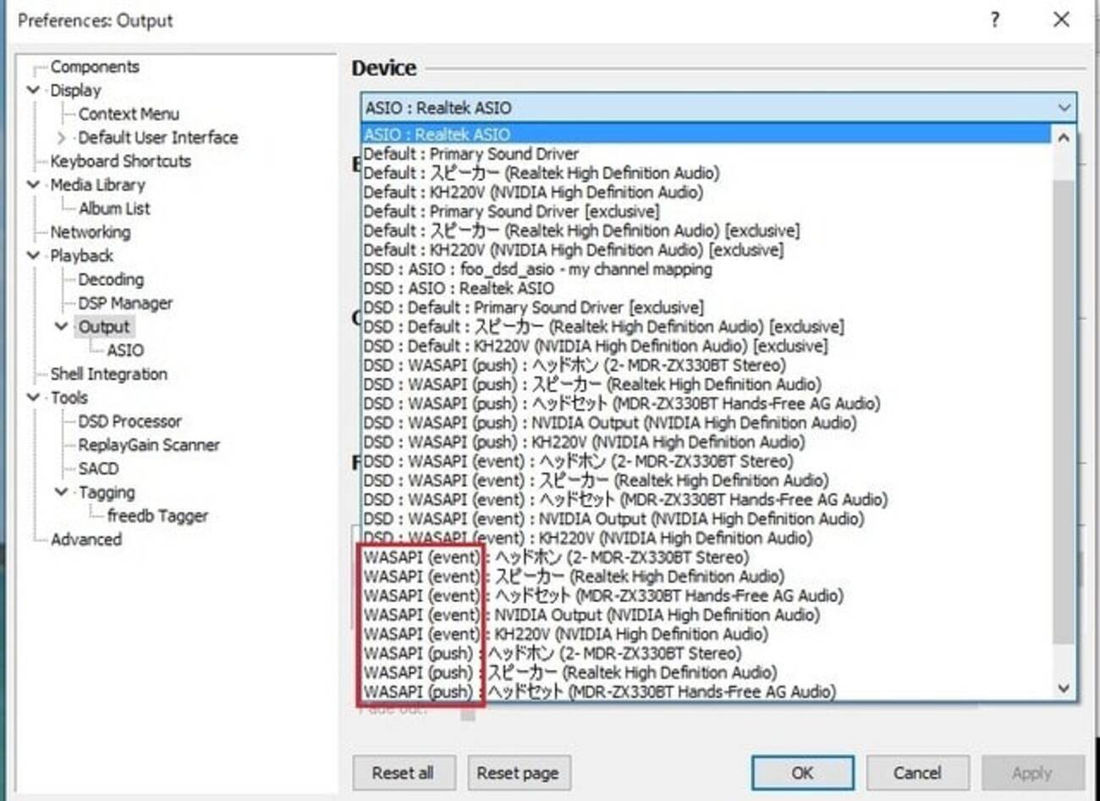
Task: Select Networking in the preferences tree
Action: coord(90,233)
